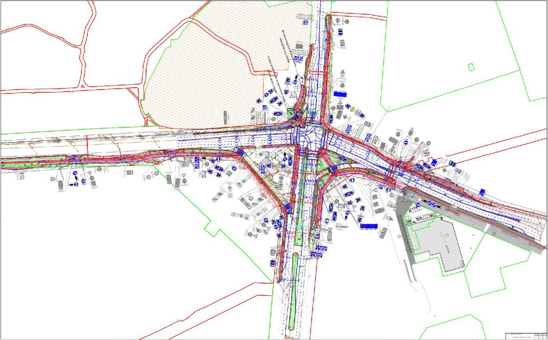Select the wide blue direction sign near the parking lot
The width and height of the screenshot is (548, 340).
369,228
